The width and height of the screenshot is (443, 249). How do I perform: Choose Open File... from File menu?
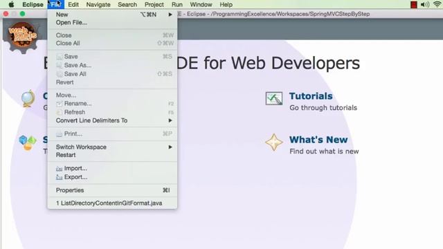pos(112,23)
